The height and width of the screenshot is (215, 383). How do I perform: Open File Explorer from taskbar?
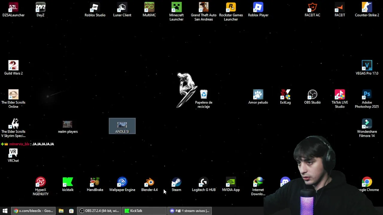pyautogui.click(x=61, y=211)
